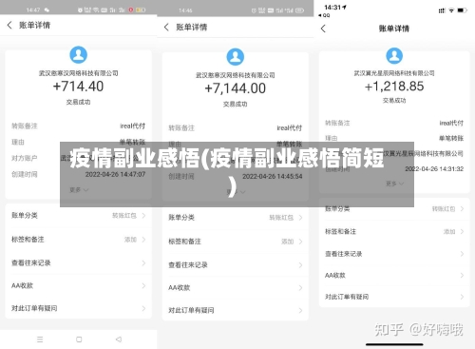475x349 pixels.
Task: Open AA收款 in the +7,144.00 screen
Action: (236, 288)
